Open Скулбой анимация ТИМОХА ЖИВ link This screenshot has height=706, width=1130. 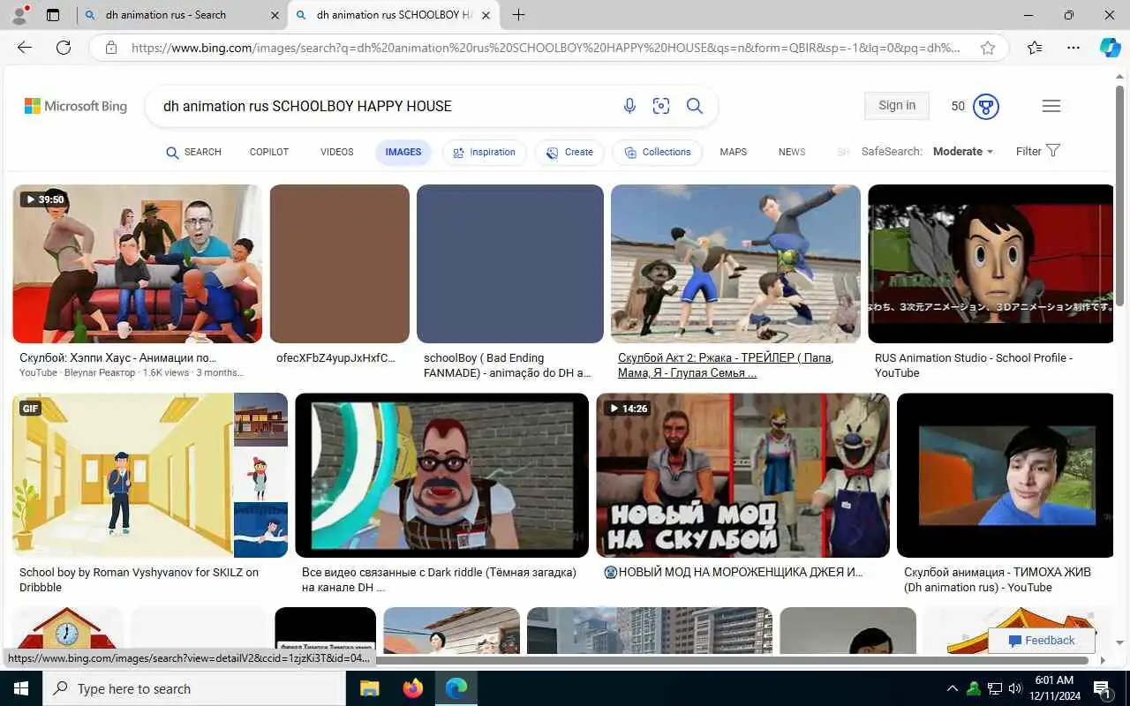[998, 580]
